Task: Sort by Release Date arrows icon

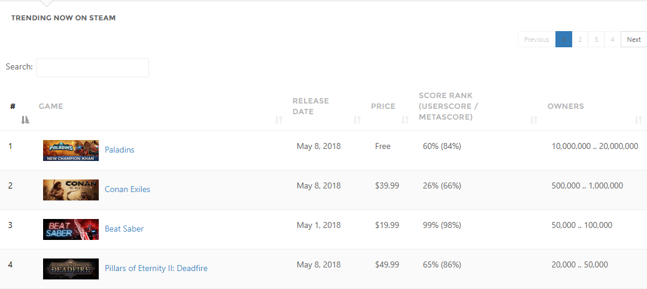Action: tap(357, 120)
